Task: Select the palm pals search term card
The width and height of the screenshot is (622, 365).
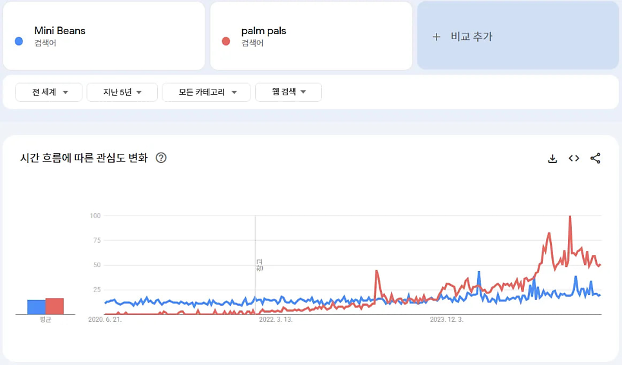Action: [311, 35]
